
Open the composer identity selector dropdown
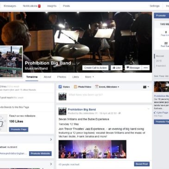click(146, 87)
